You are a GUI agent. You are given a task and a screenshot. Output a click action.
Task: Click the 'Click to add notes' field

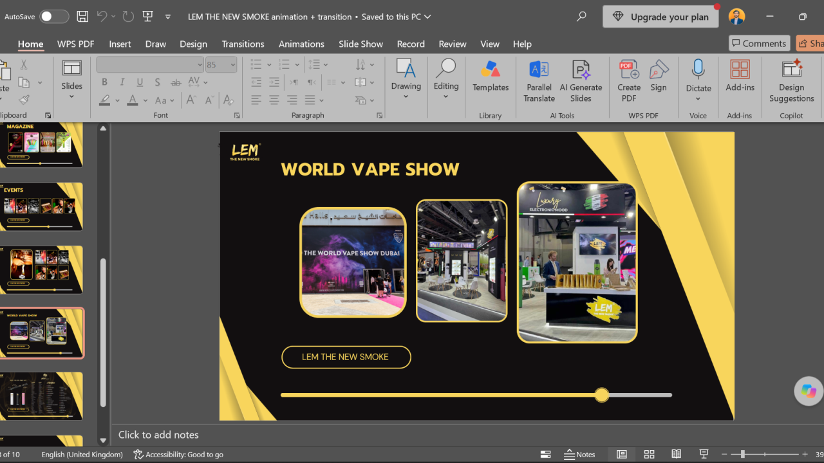tap(158, 435)
